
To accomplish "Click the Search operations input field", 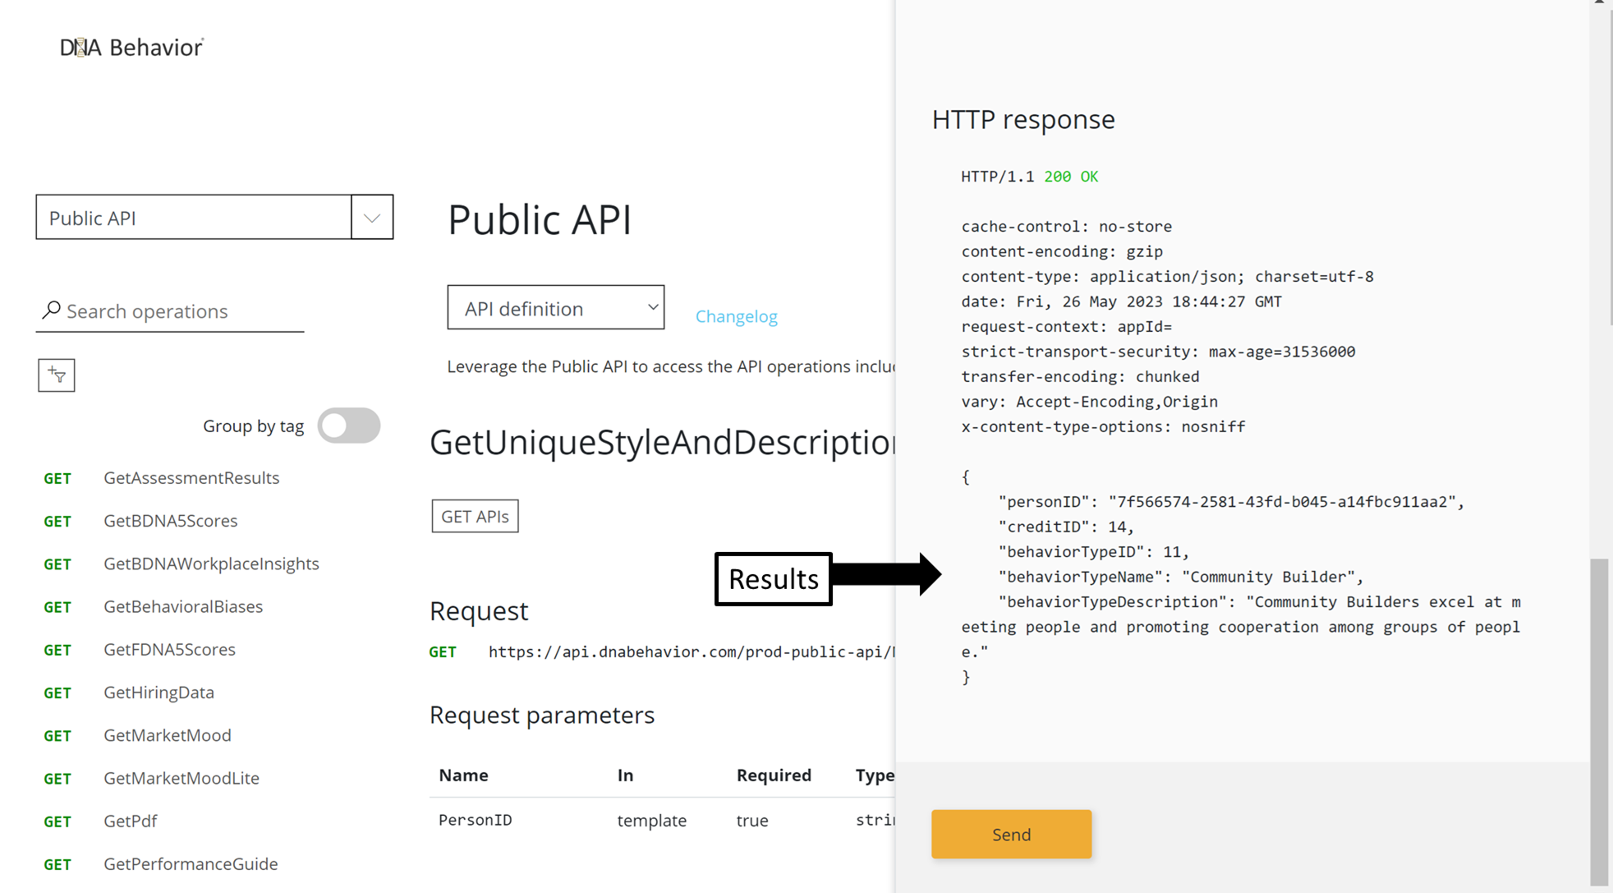I will point(170,311).
